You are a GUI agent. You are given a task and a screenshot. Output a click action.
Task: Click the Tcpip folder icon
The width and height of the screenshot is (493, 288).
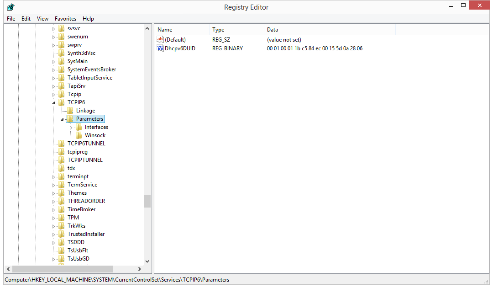(61, 94)
